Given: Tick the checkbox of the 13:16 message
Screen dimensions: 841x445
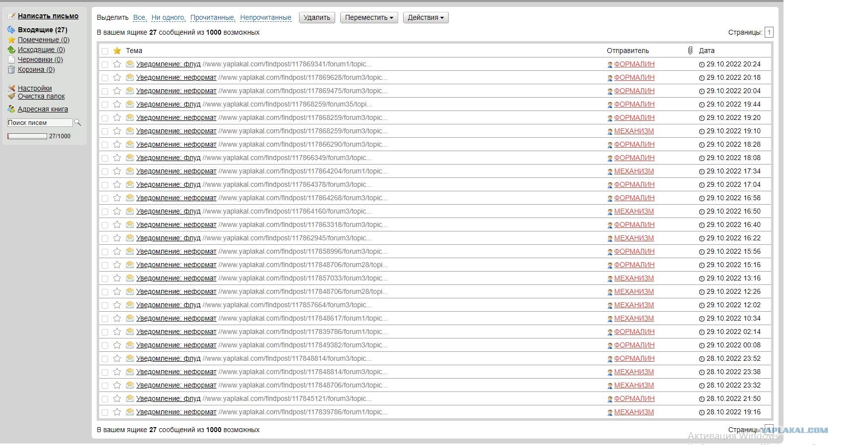Looking at the screenshot, I should click(105, 278).
